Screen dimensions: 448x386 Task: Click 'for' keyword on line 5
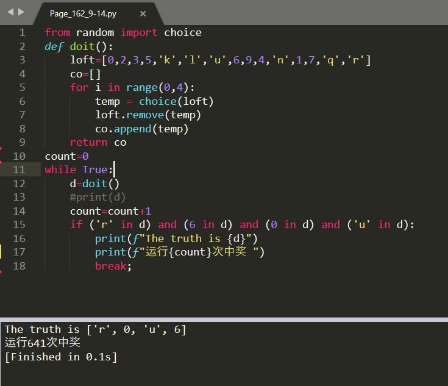pos(79,87)
